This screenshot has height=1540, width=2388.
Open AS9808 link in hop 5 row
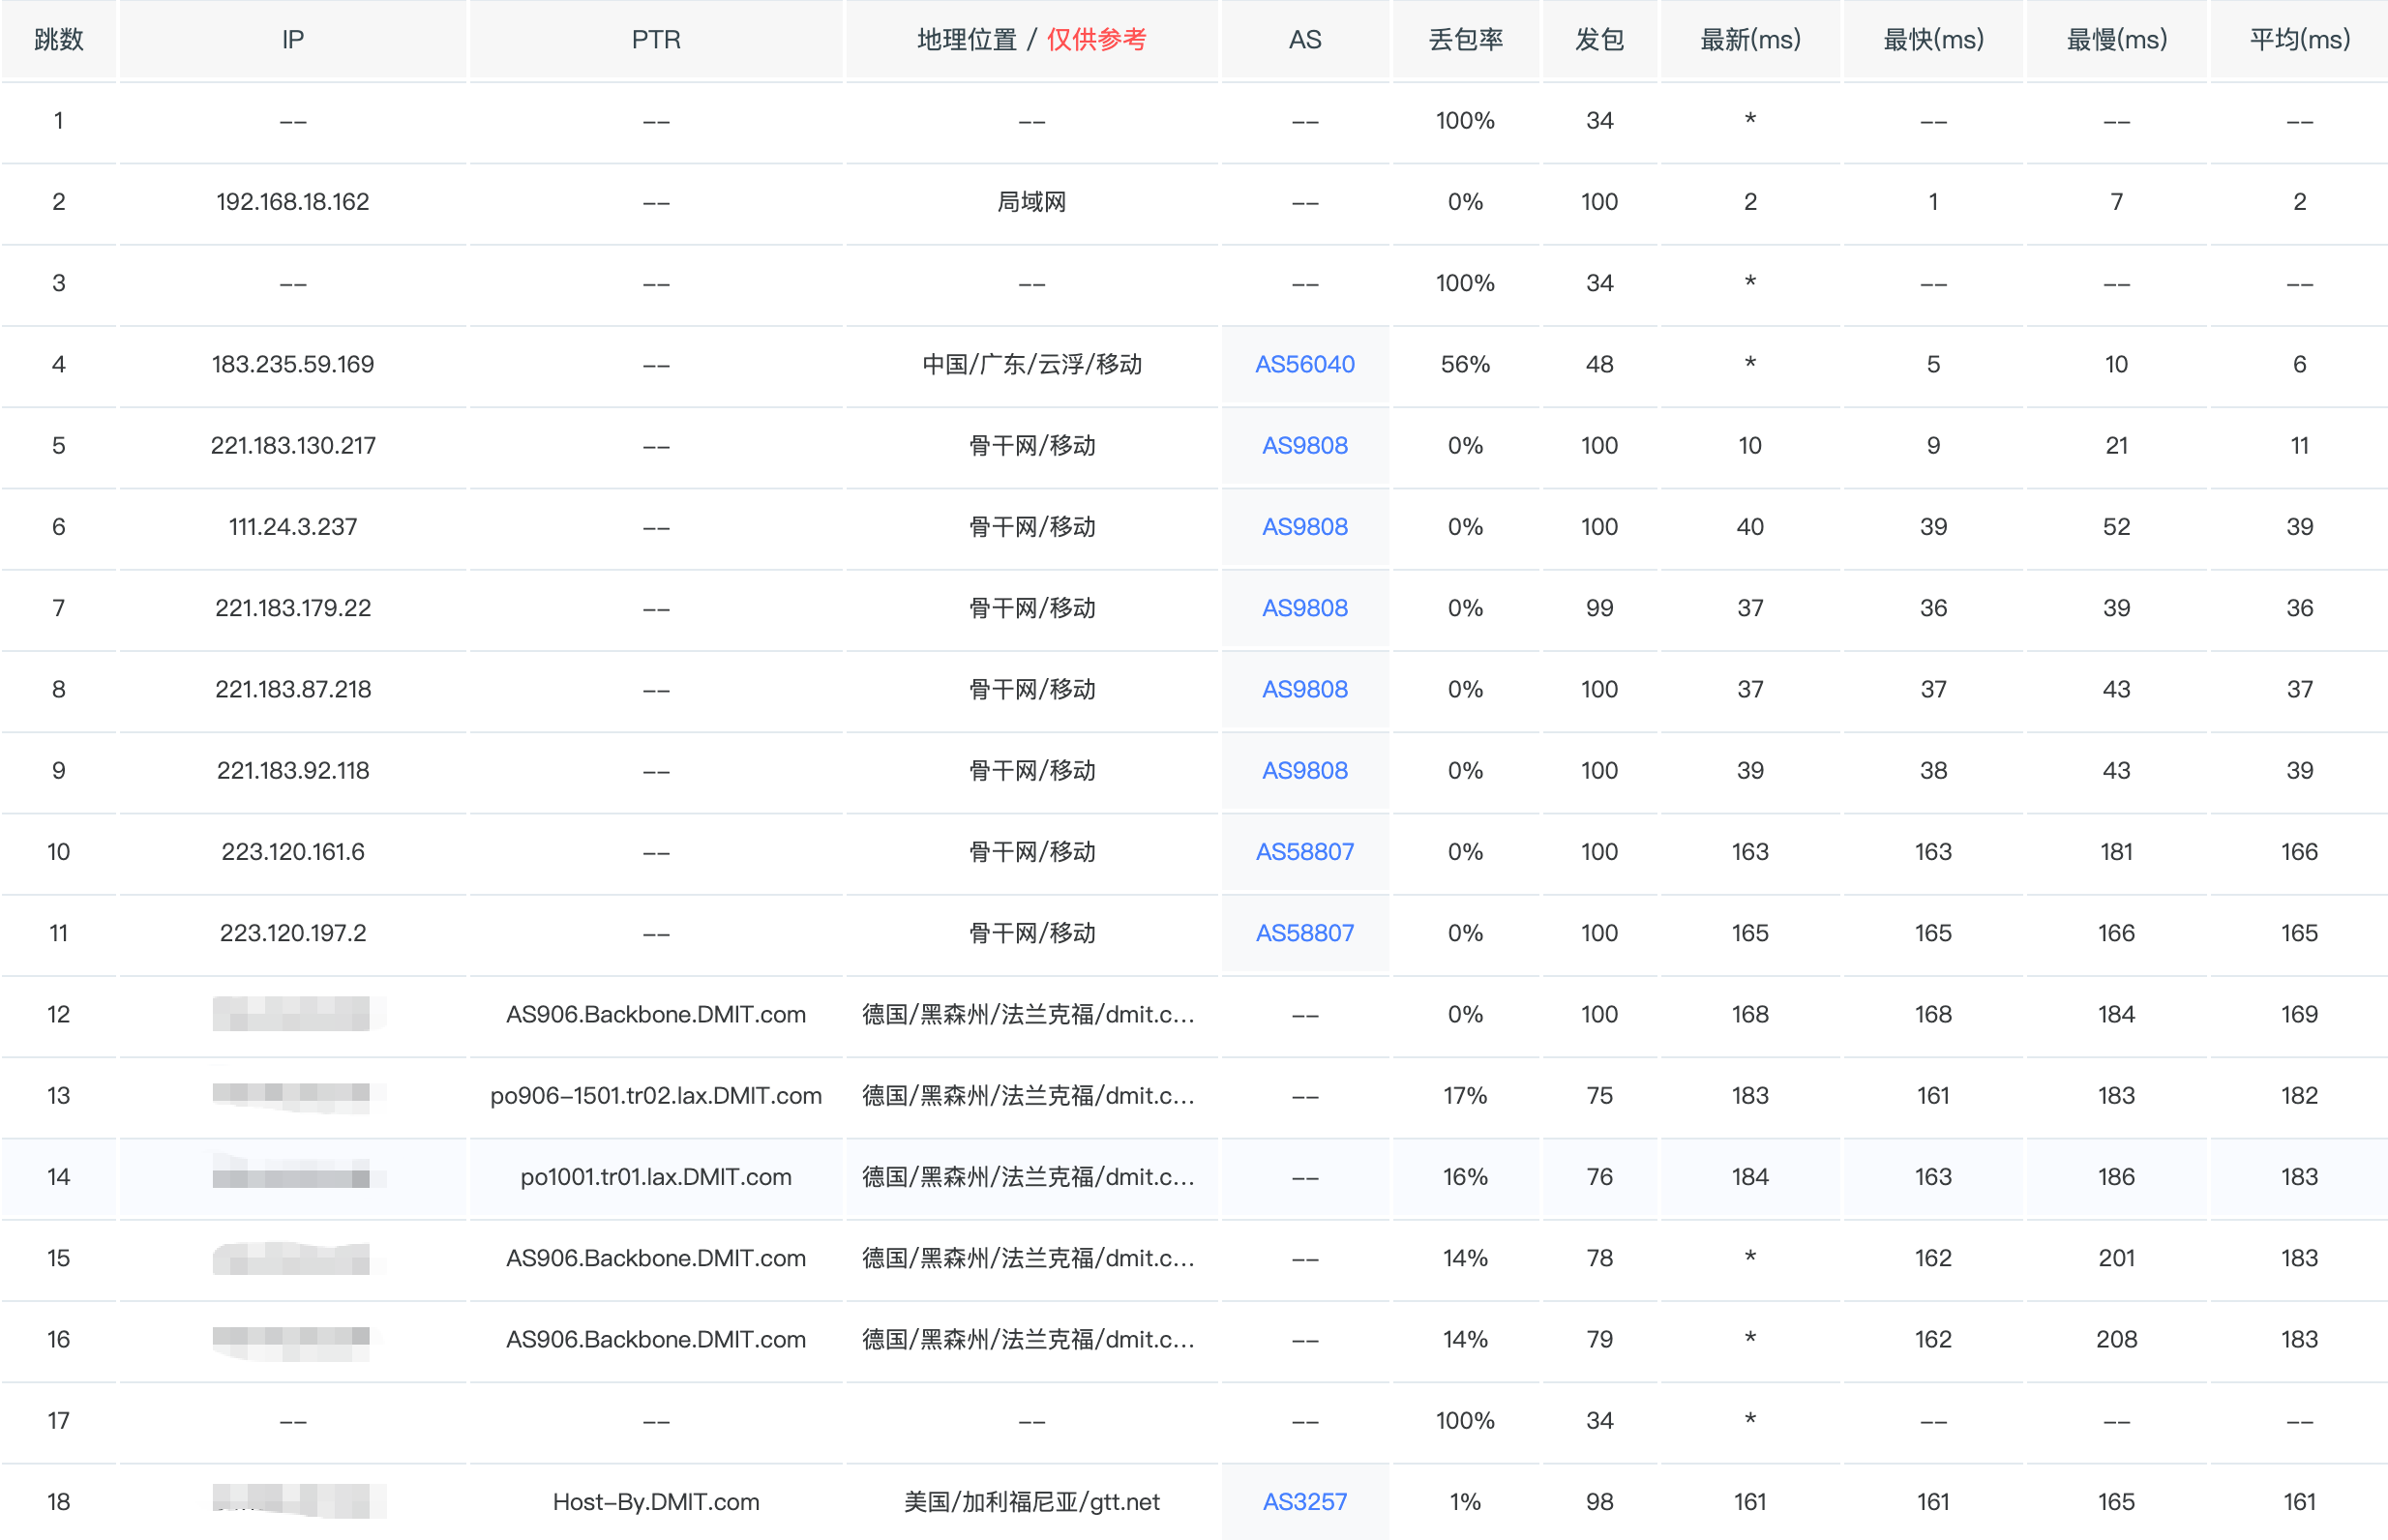pos(1304,445)
